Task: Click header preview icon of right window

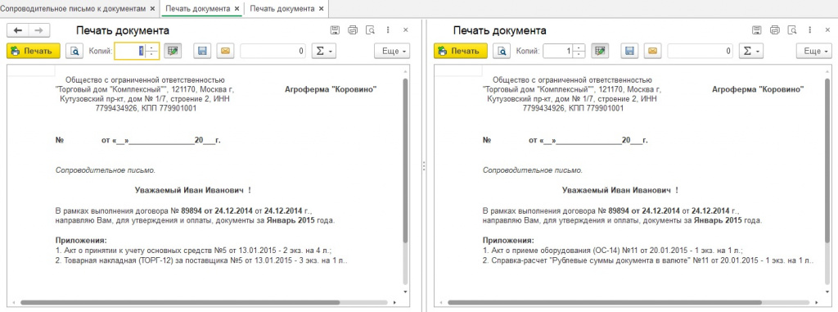Action: (792, 30)
